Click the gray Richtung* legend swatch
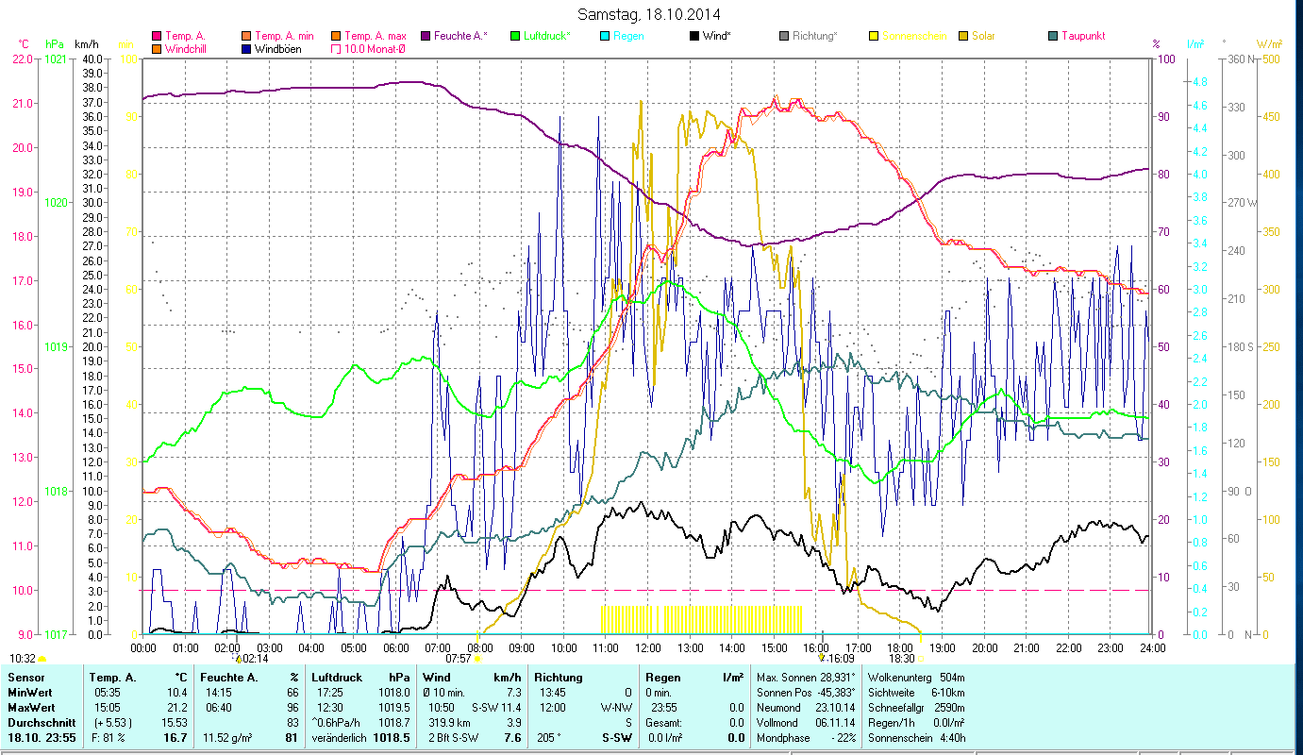The height and width of the screenshot is (755, 1303). coord(784,36)
